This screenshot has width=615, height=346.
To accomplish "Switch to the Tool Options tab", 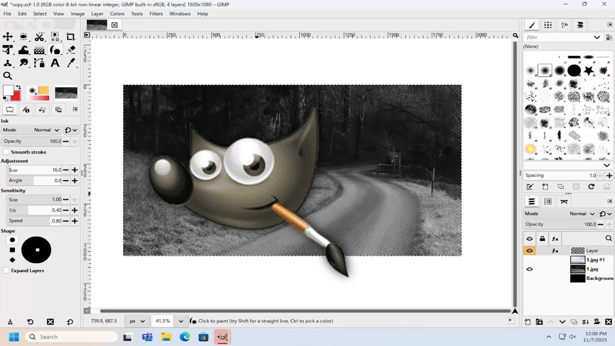I will click(9, 110).
